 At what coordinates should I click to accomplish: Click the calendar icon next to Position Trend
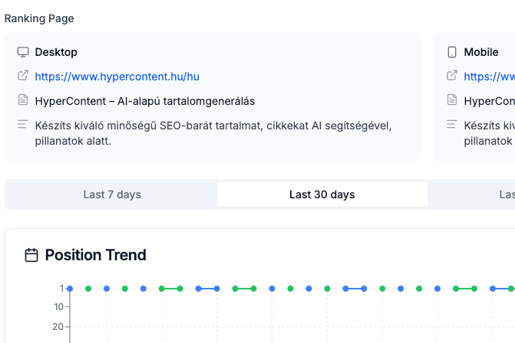point(31,255)
